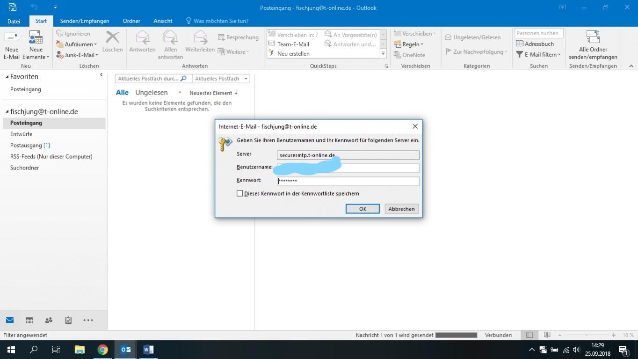Open Word from the taskbar

coord(148,350)
